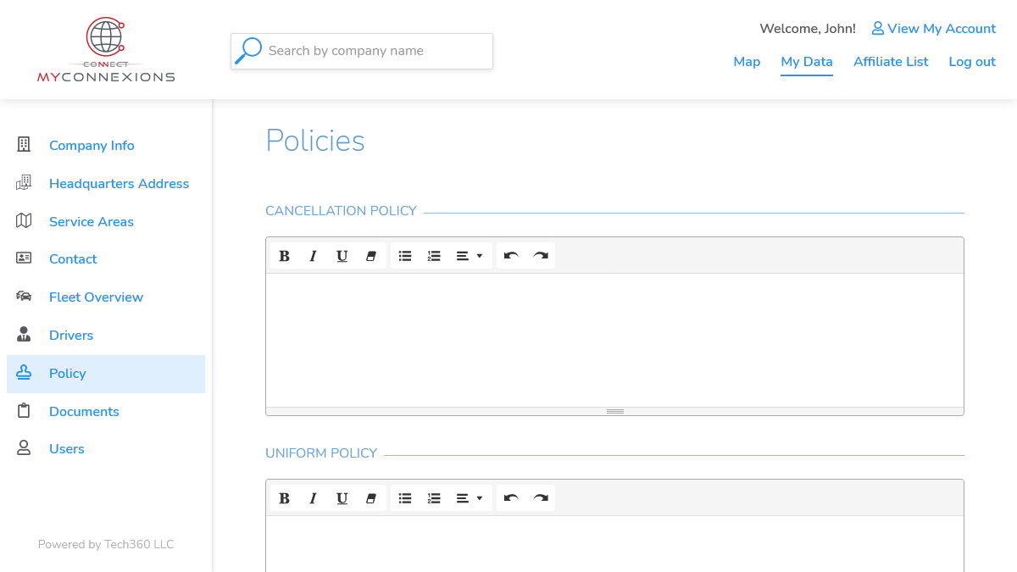Open Company Info in sidebar

click(106, 146)
